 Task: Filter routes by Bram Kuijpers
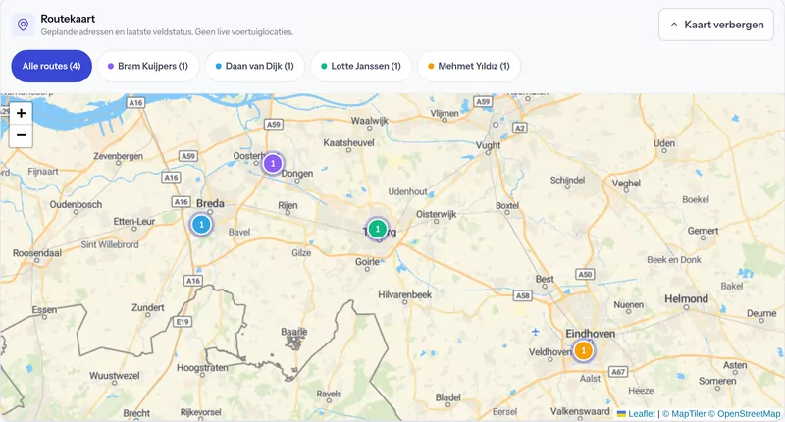(148, 66)
